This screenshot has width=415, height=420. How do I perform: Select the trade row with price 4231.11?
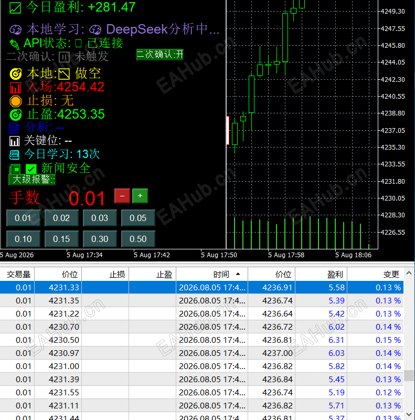201,406
